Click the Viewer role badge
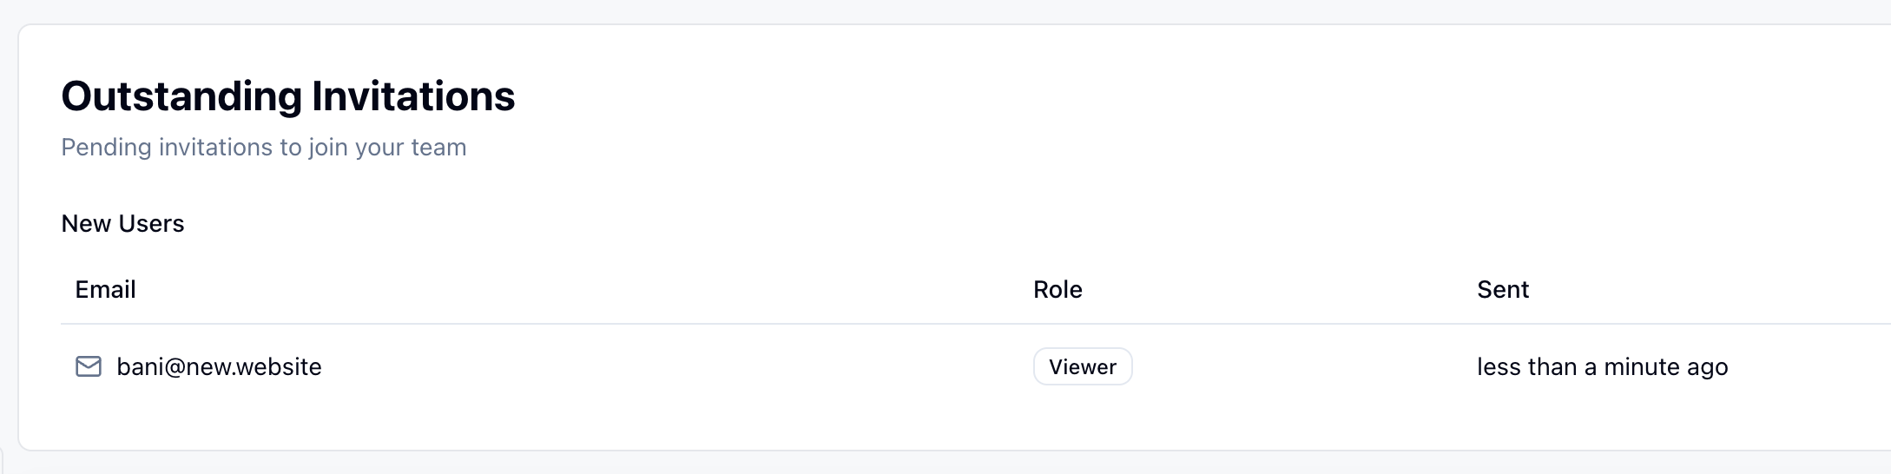Viewport: 1891px width, 474px height. point(1082,366)
